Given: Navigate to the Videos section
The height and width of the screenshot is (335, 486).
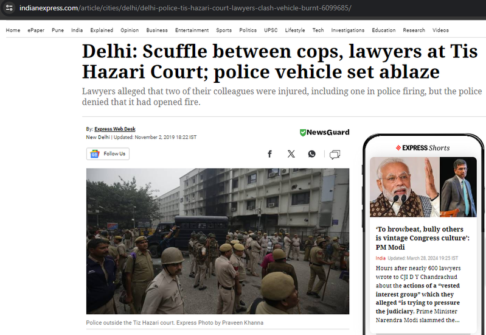Looking at the screenshot, I should pyautogui.click(x=440, y=30).
